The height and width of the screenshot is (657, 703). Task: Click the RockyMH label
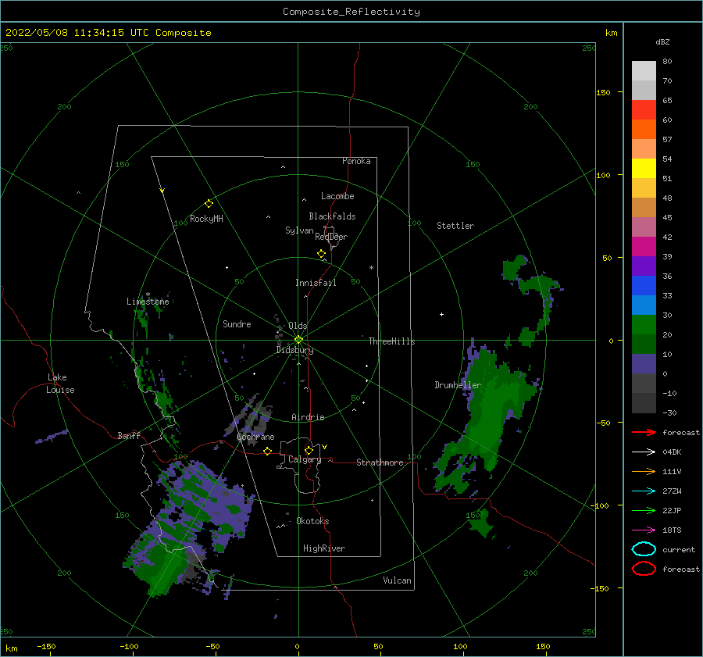point(206,219)
